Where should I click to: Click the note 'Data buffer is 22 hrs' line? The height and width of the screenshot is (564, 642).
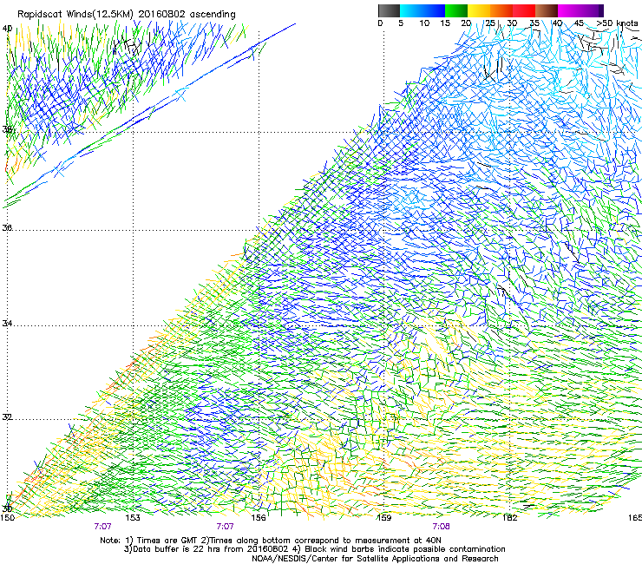[314, 549]
